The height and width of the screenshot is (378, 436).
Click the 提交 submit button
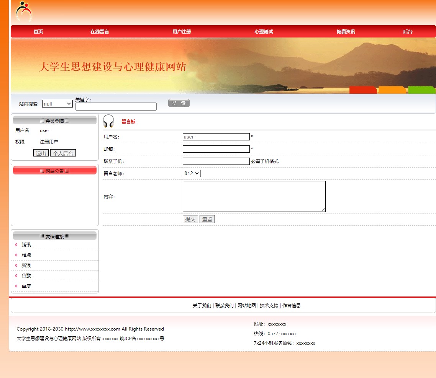click(x=190, y=219)
